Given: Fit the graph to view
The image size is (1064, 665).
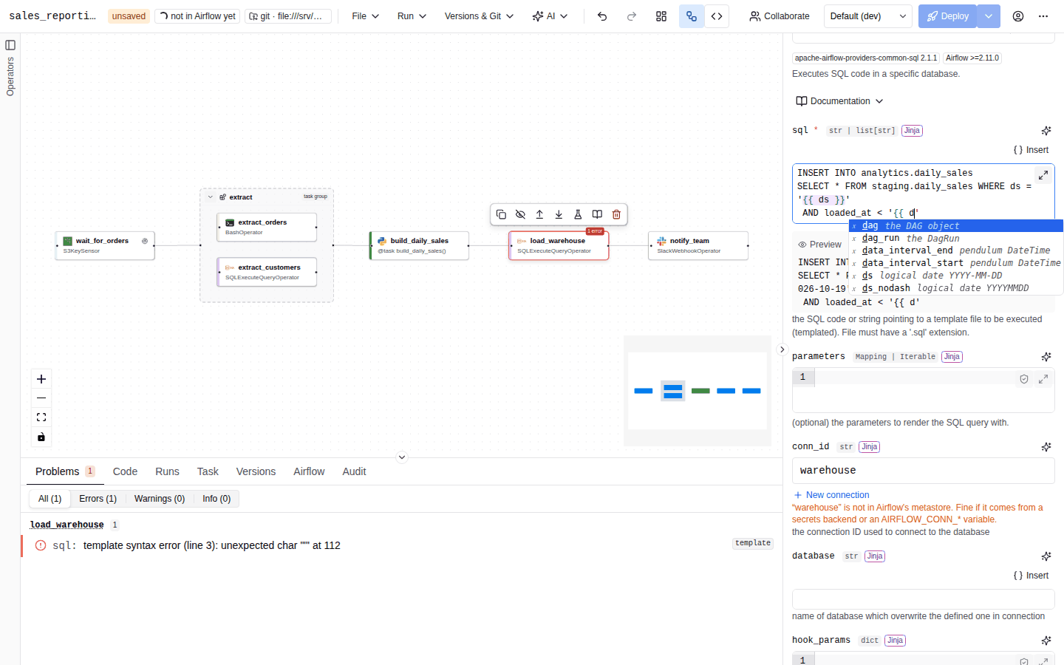Looking at the screenshot, I should 41,417.
